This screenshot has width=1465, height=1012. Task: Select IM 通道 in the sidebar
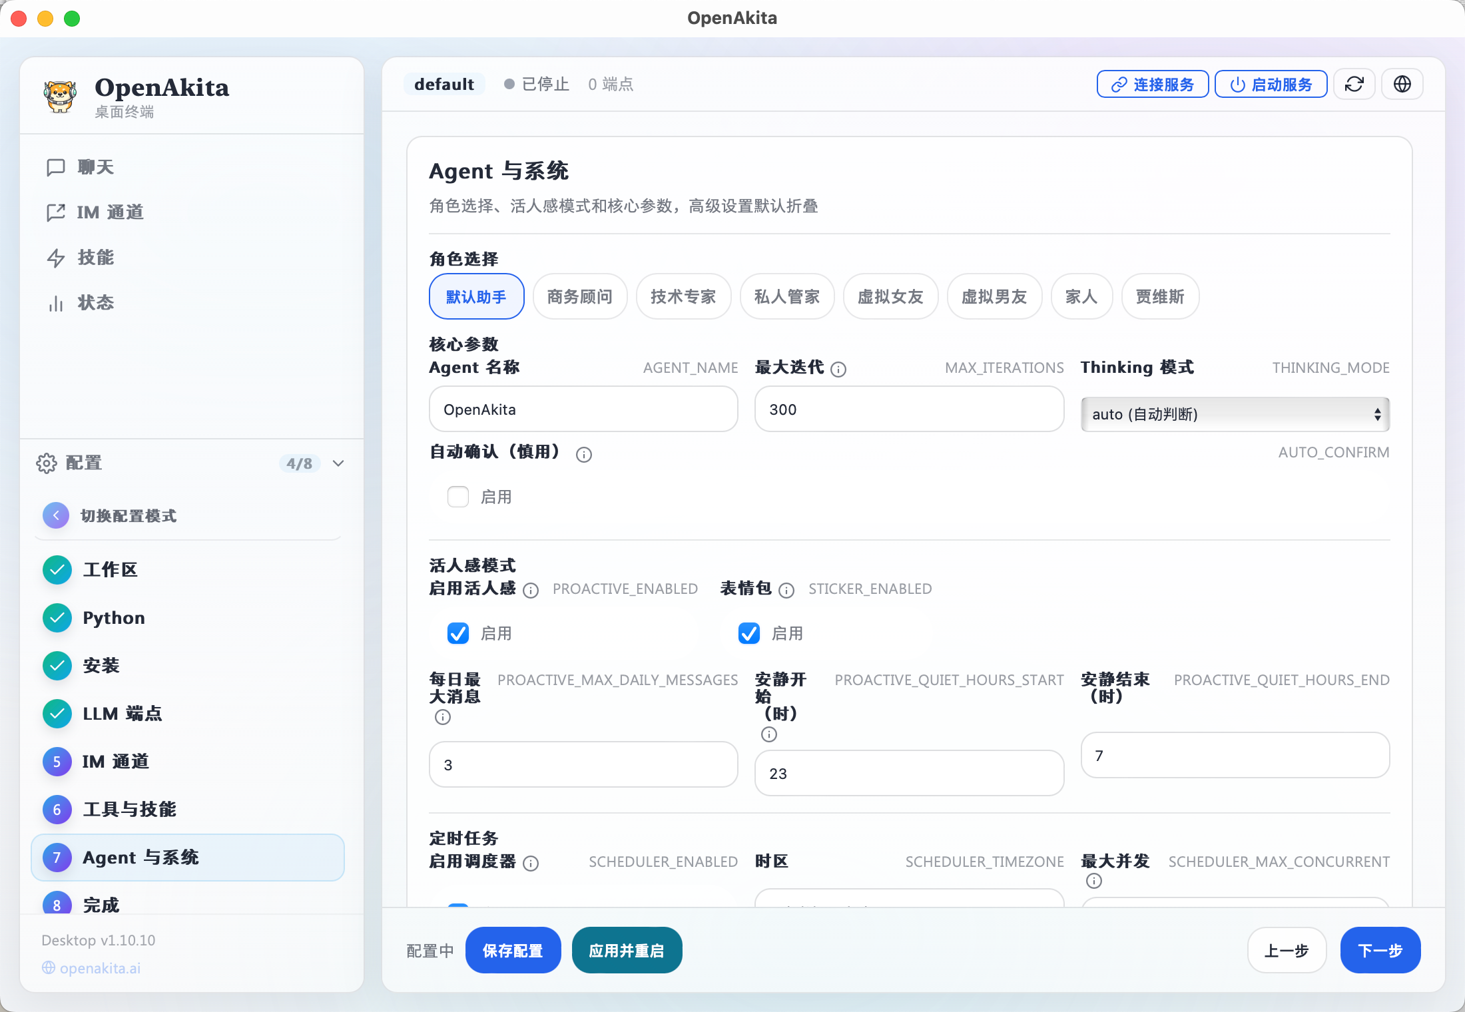(109, 212)
